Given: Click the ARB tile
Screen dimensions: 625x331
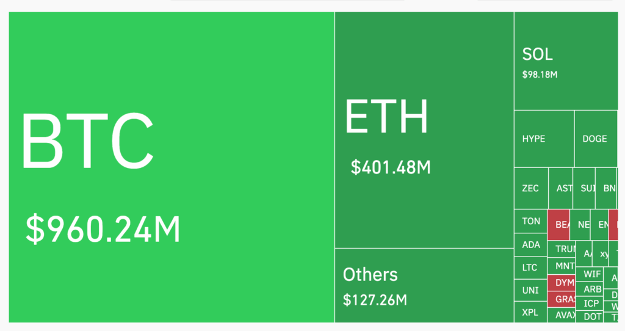Looking at the screenshot, I should [x=592, y=289].
